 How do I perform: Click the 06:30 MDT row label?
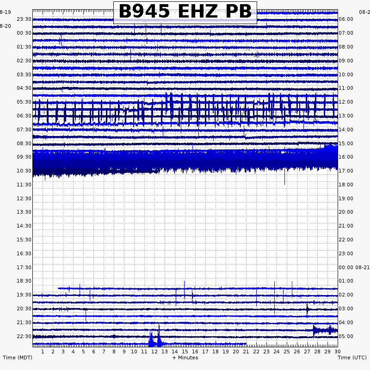click(24, 116)
